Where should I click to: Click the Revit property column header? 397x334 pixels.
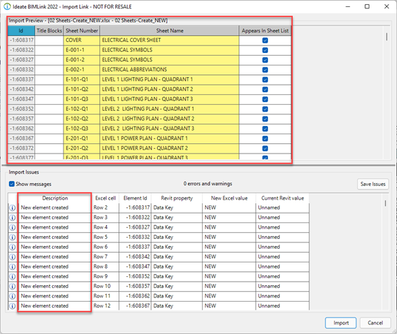pos(176,198)
